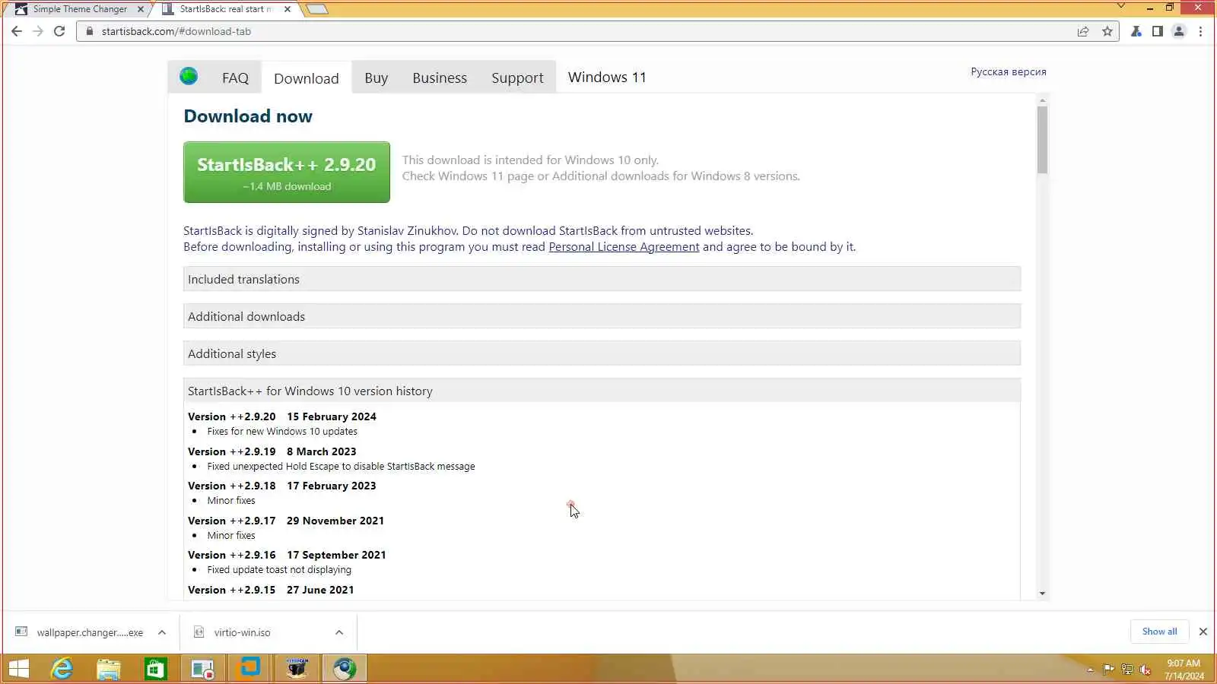1217x684 pixels.
Task: Click '29 November 2021' date text
Action: tap(335, 521)
